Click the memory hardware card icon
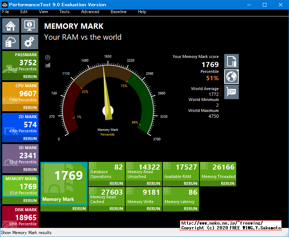Screen dimensions: 289x237 [x=231, y=92]
